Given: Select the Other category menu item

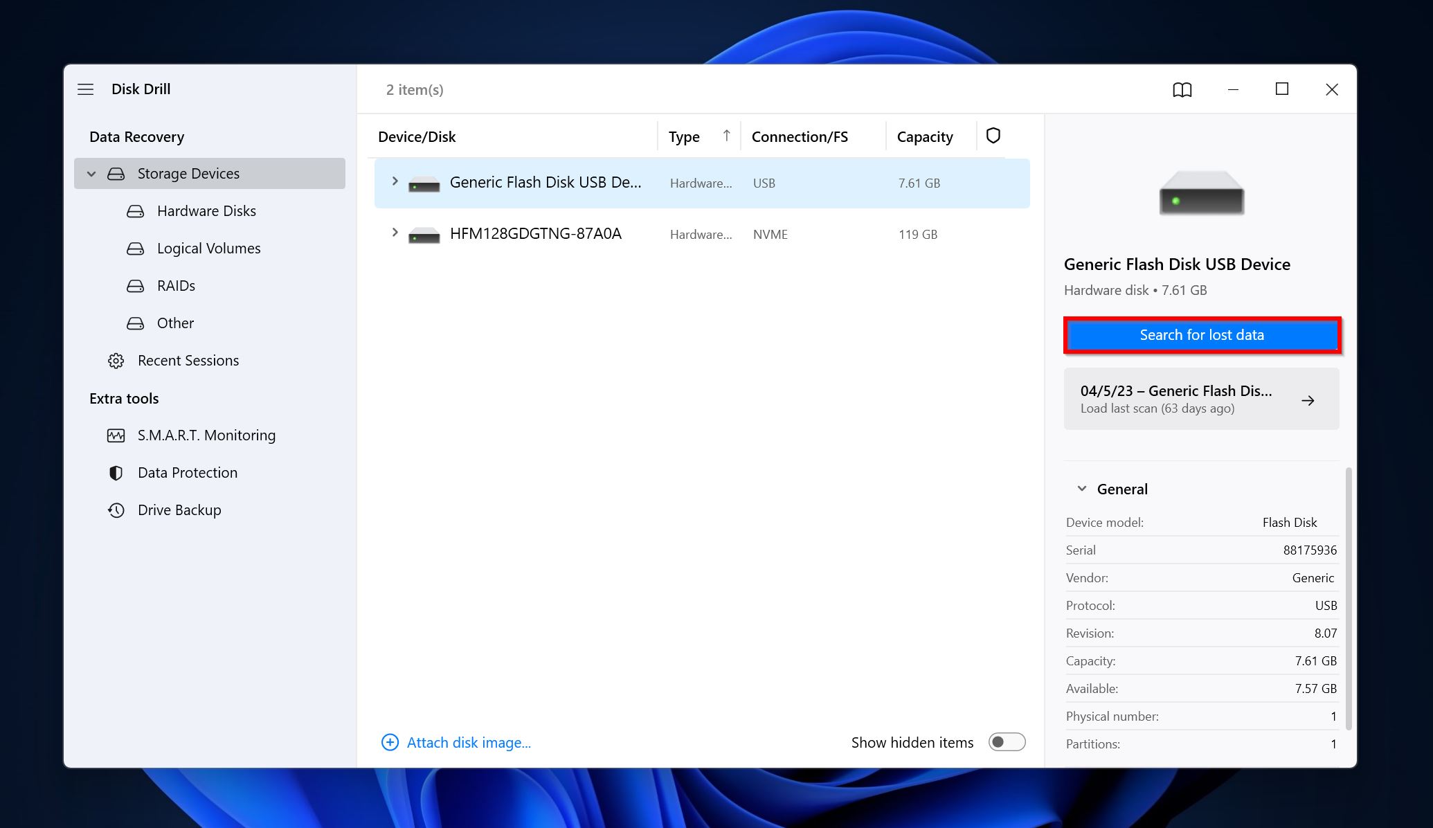Looking at the screenshot, I should point(175,323).
